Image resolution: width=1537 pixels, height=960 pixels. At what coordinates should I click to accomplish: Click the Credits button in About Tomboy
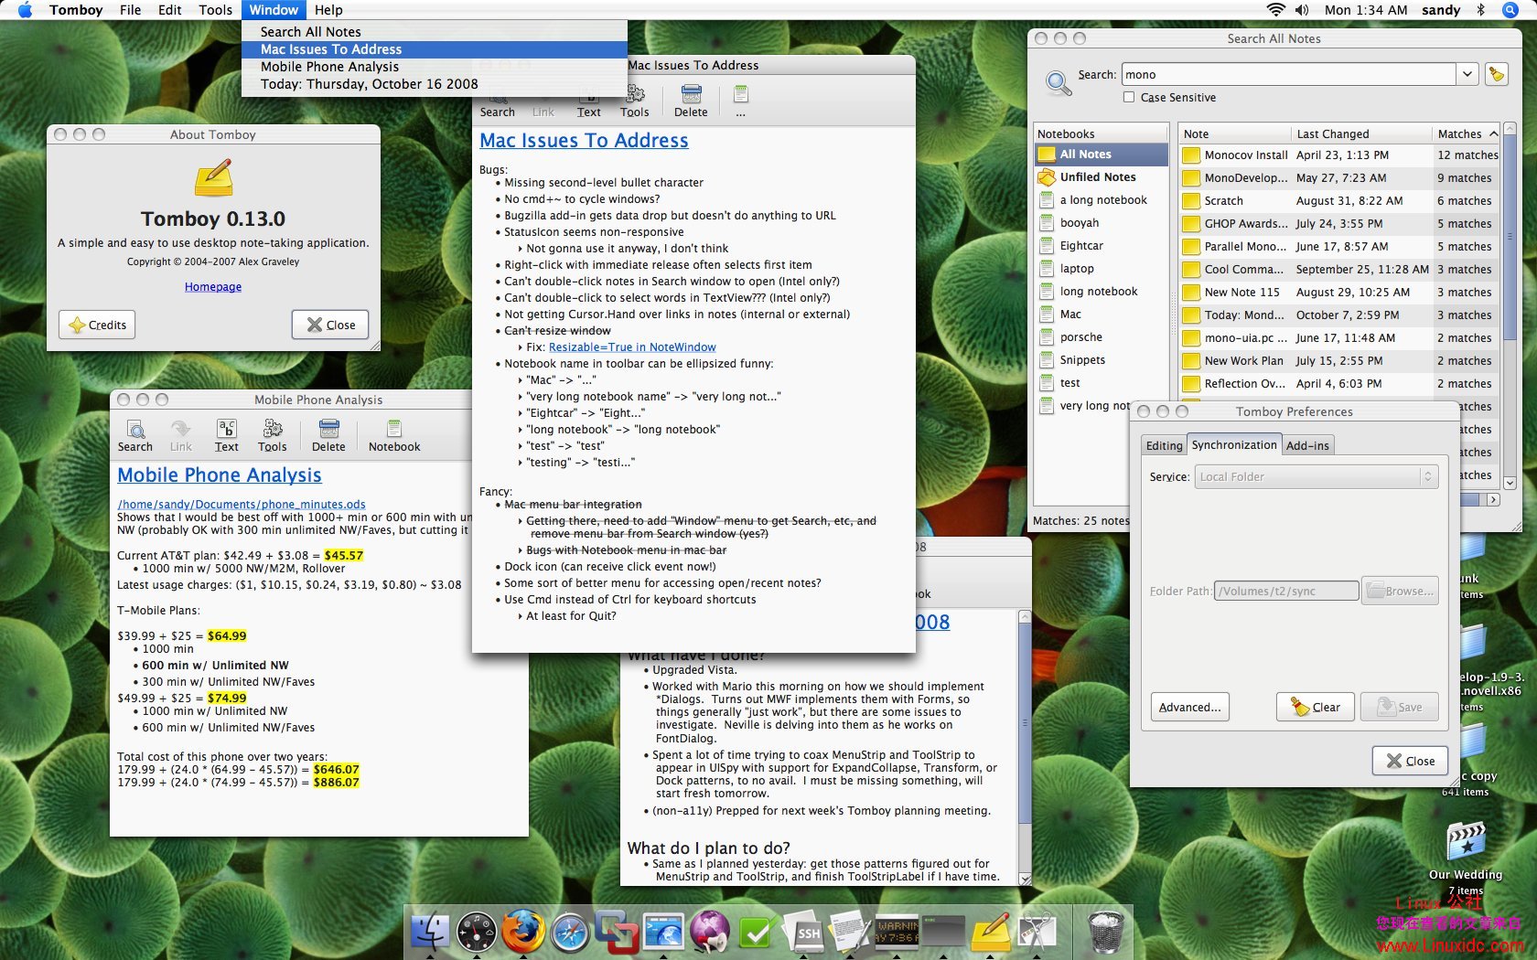click(x=98, y=325)
